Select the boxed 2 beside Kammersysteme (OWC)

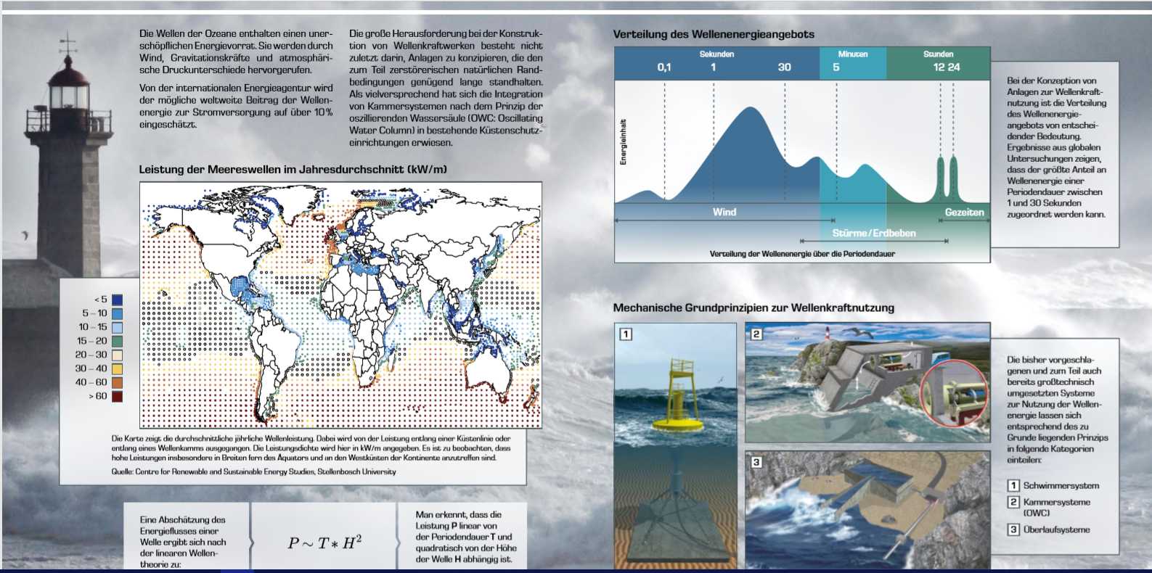tap(1013, 502)
